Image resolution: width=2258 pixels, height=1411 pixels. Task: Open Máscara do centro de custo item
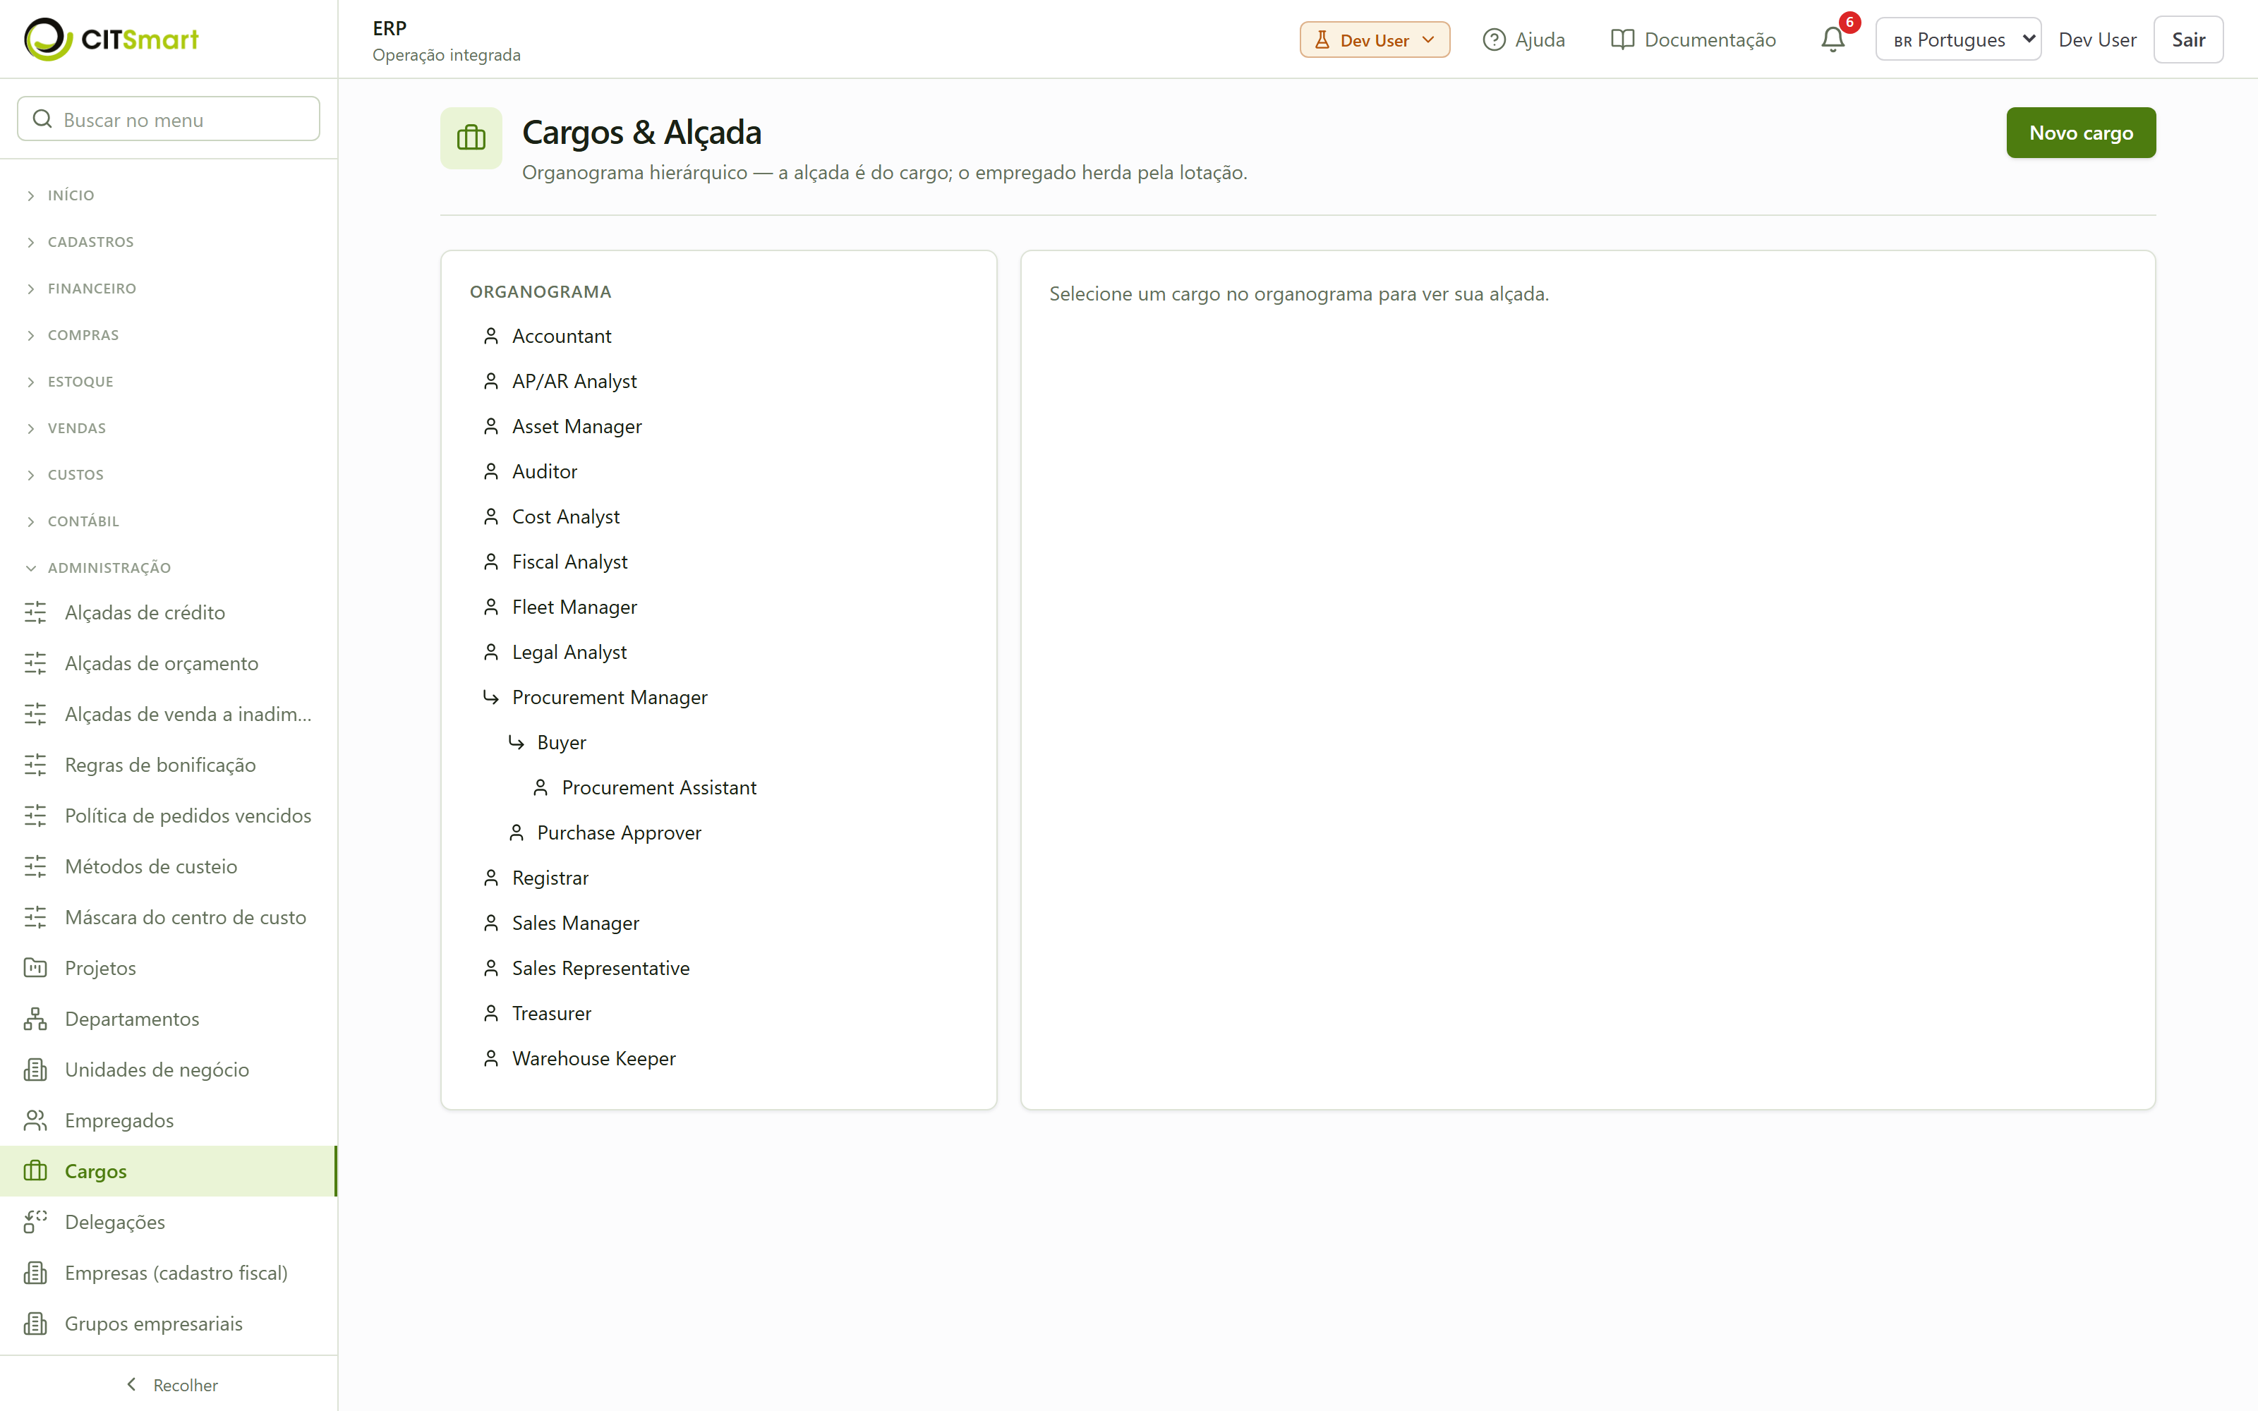click(x=168, y=917)
